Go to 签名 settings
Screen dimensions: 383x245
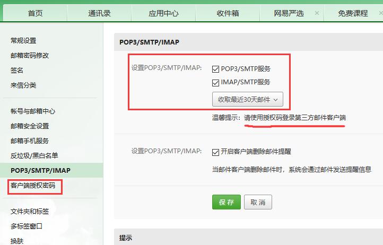point(17,71)
